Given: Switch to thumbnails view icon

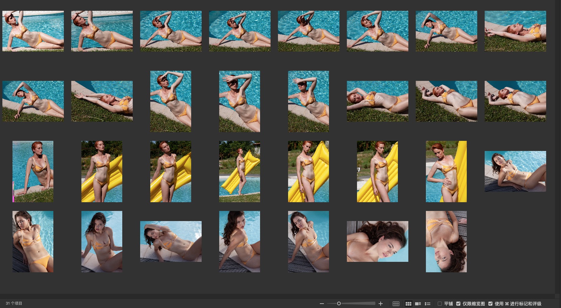Looking at the screenshot, I should [x=408, y=304].
